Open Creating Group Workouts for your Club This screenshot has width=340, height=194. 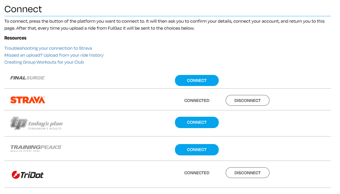pos(44,62)
